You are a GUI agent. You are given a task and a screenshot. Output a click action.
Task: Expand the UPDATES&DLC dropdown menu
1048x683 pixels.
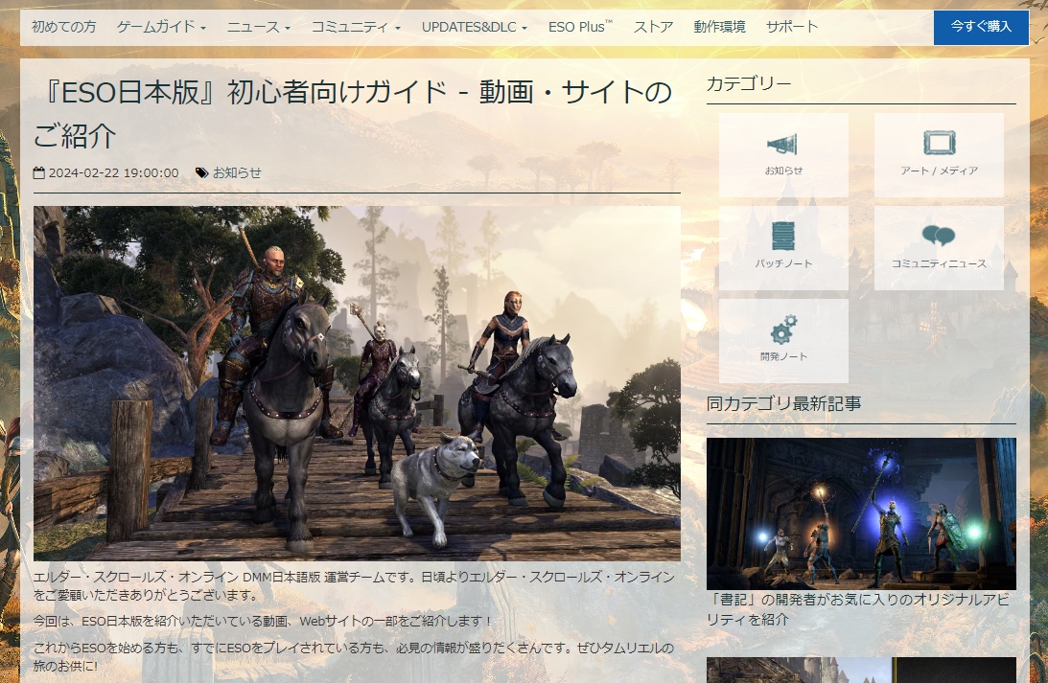point(475,27)
